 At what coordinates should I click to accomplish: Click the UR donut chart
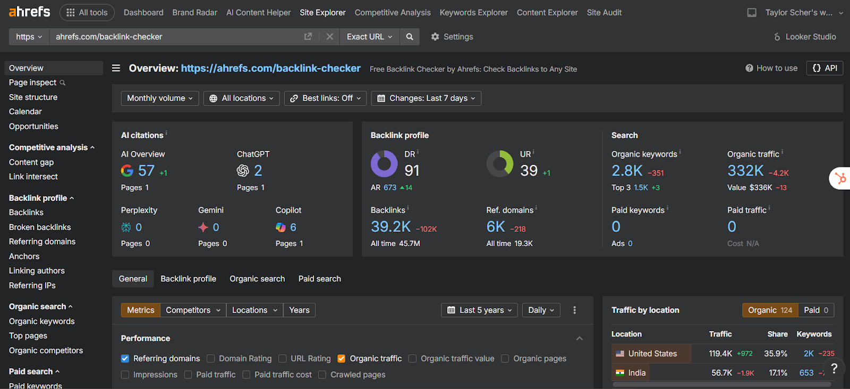click(x=500, y=164)
